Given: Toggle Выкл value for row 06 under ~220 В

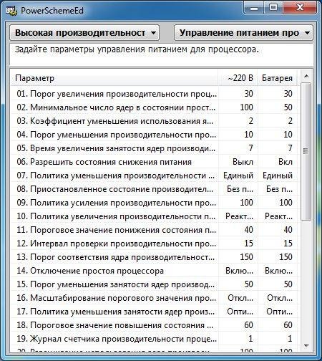Looking at the screenshot, I should point(243,162).
